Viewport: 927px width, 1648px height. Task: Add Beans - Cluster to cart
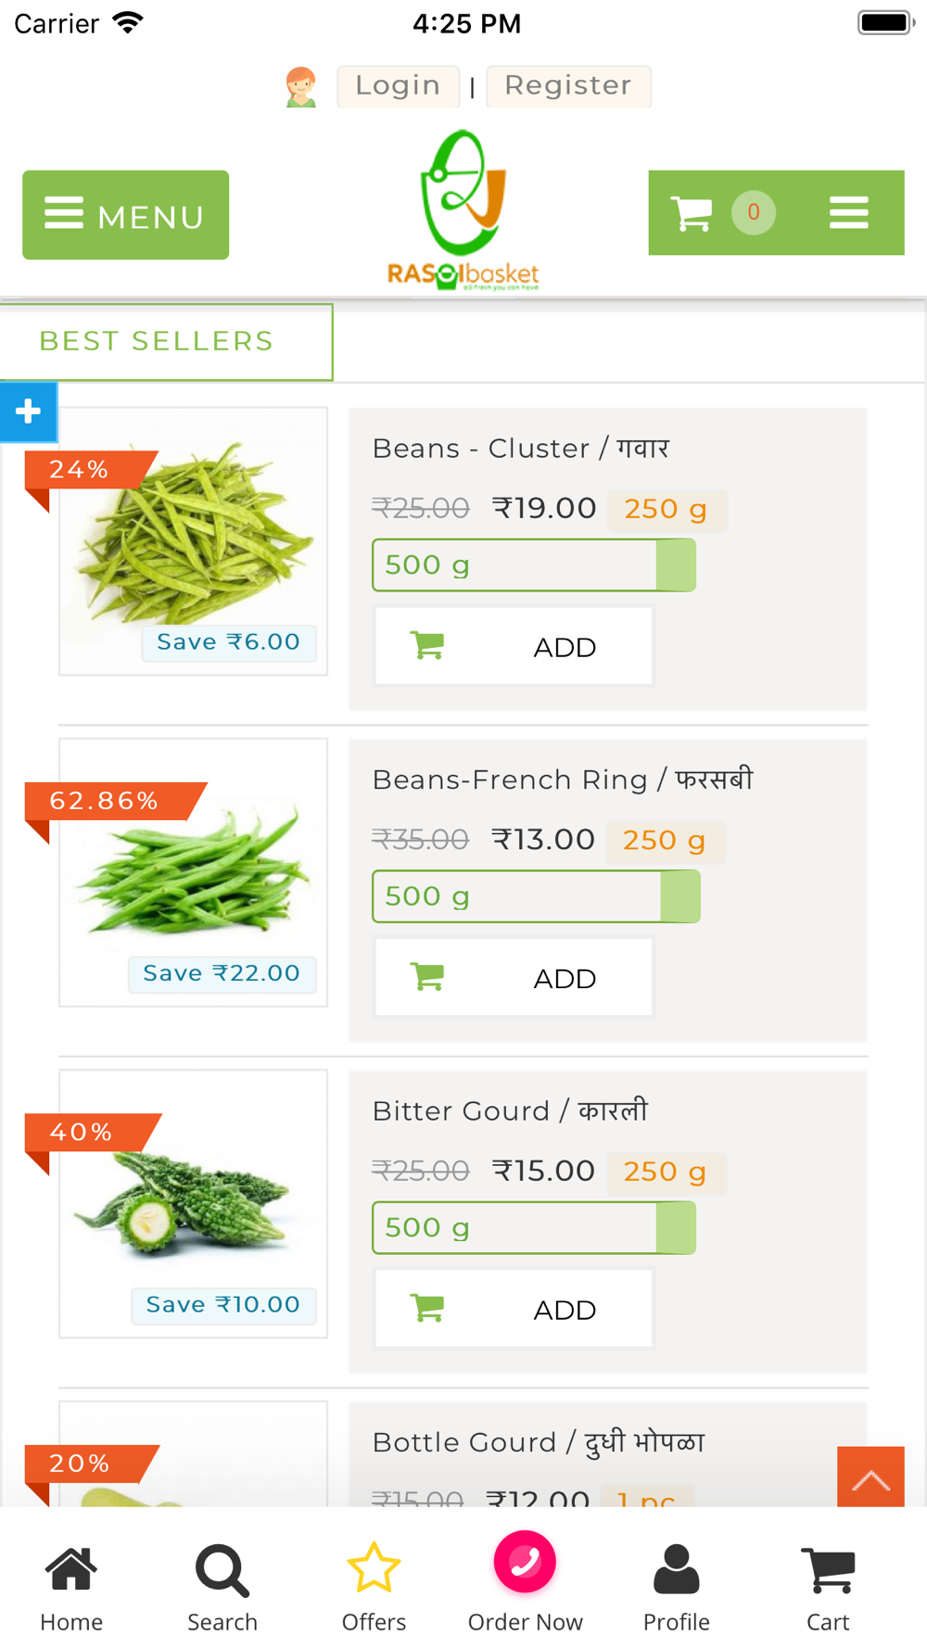[x=514, y=647]
